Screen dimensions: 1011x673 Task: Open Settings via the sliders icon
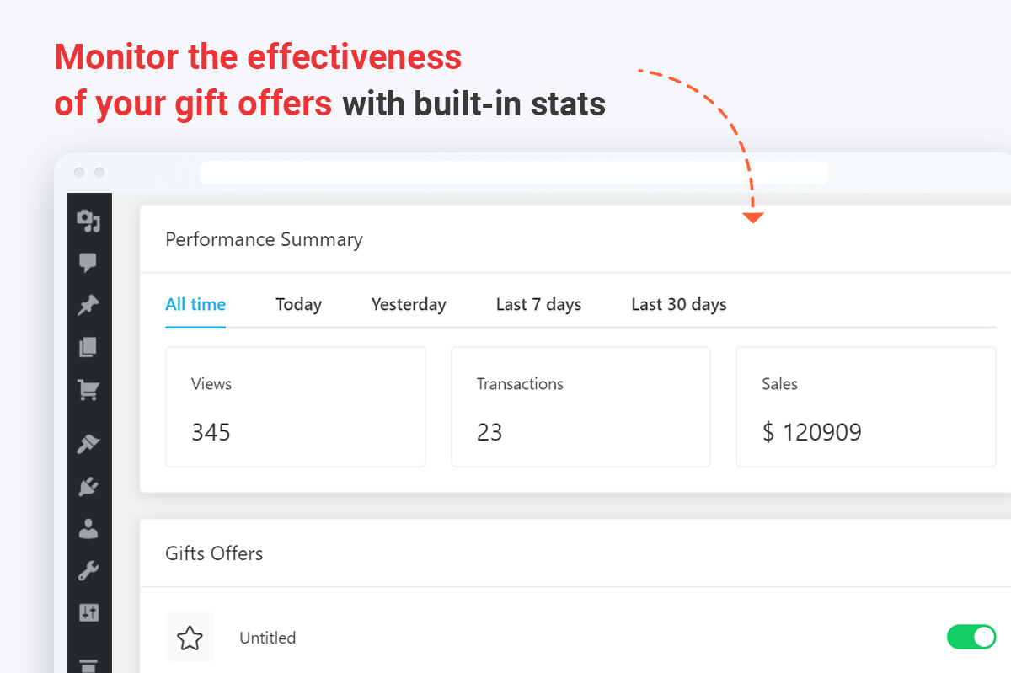(x=88, y=612)
